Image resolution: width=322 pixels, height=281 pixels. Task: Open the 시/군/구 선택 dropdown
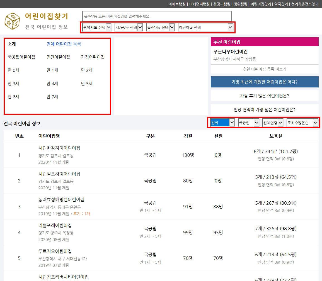click(x=129, y=27)
